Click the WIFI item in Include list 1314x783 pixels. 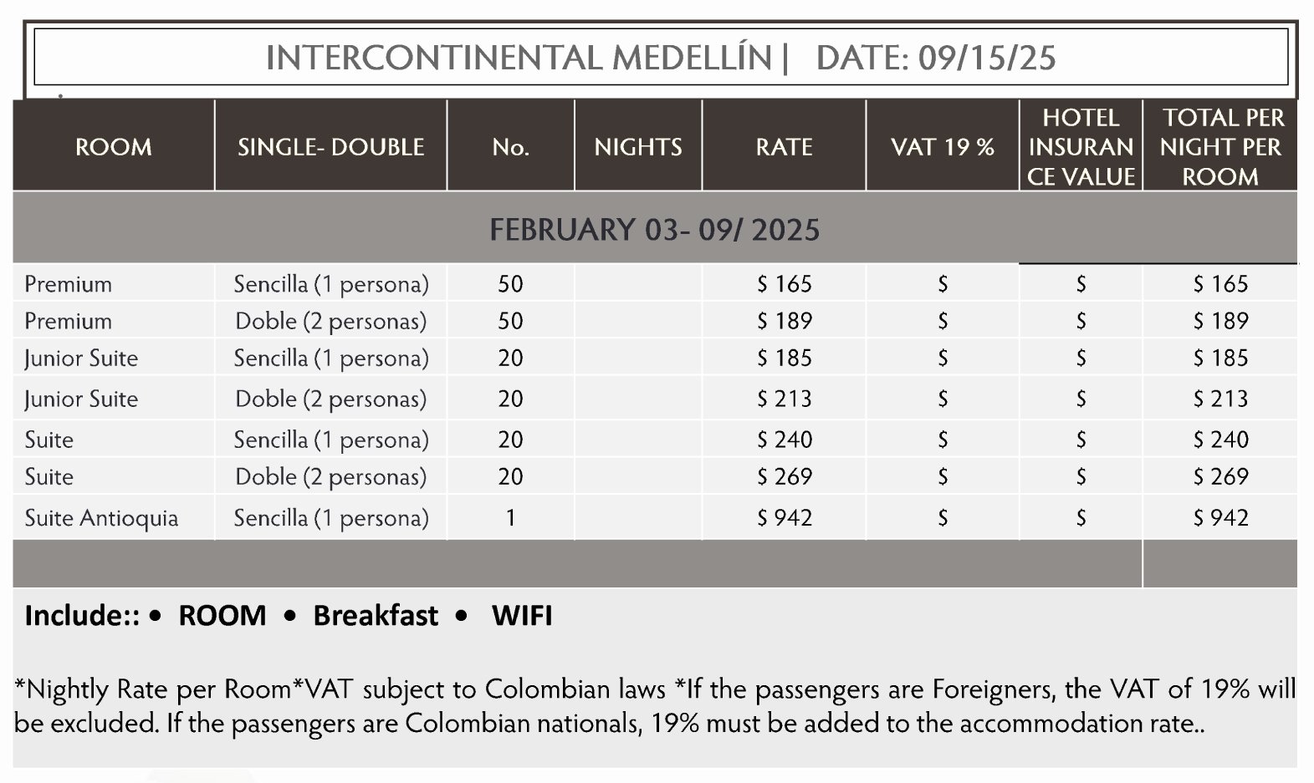[x=522, y=616]
